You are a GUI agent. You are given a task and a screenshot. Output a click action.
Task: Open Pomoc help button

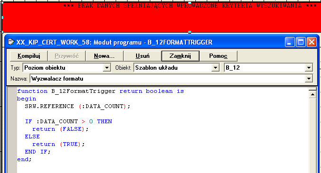218,56
